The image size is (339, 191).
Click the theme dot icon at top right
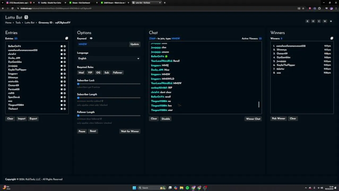331,21
